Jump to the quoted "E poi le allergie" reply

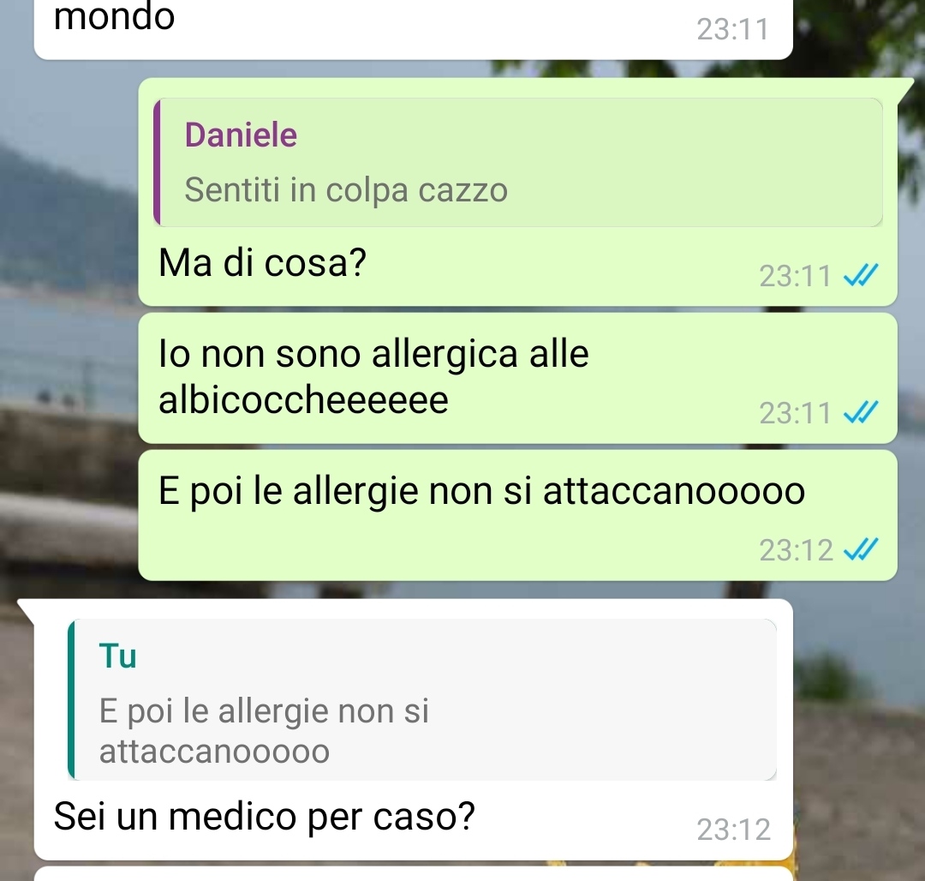coord(421,700)
